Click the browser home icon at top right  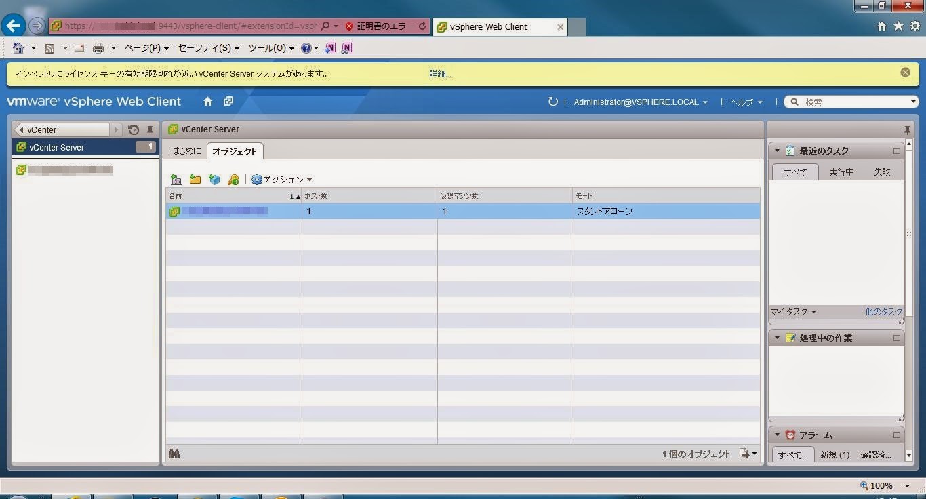coord(882,26)
